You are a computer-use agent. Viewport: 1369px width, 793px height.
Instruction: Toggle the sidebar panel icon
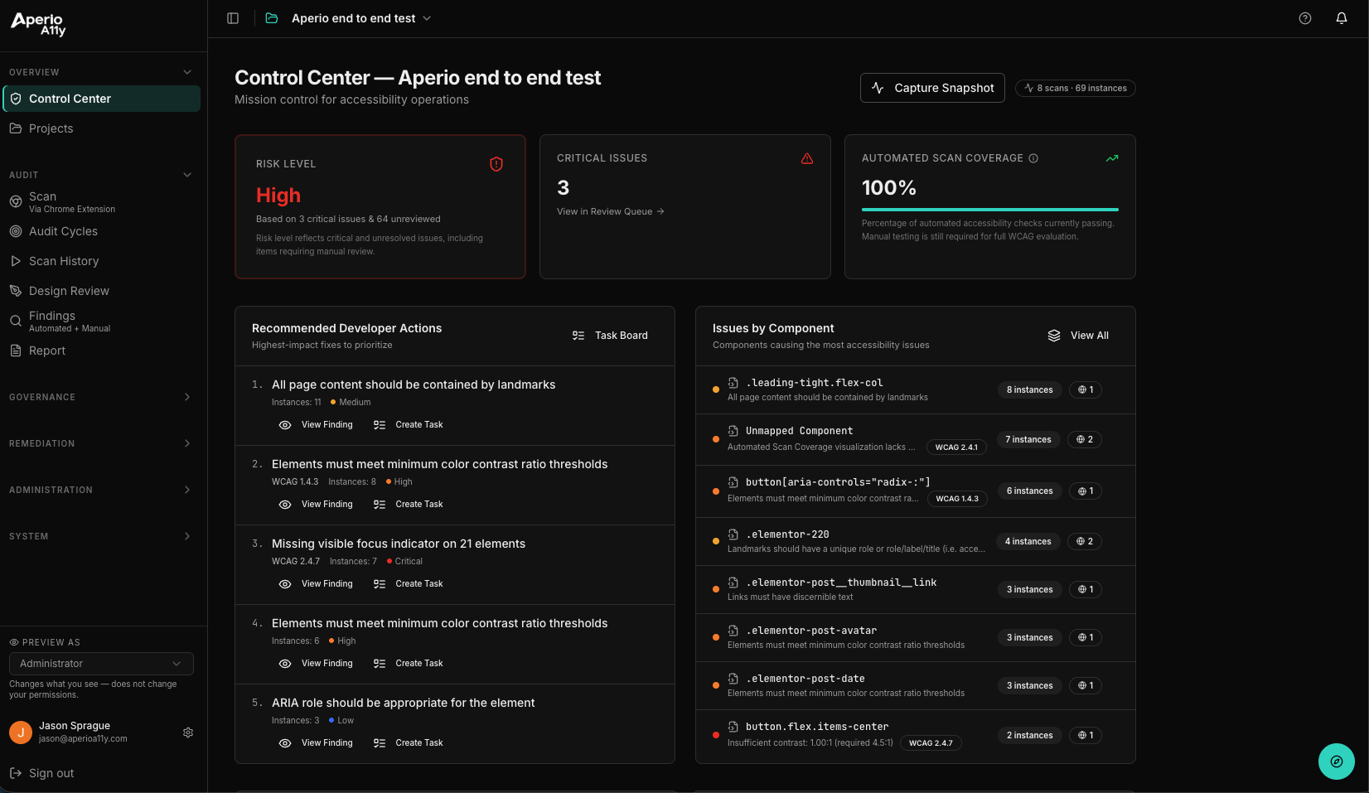233,18
